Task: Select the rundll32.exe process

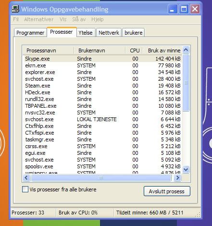Action: (102, 99)
